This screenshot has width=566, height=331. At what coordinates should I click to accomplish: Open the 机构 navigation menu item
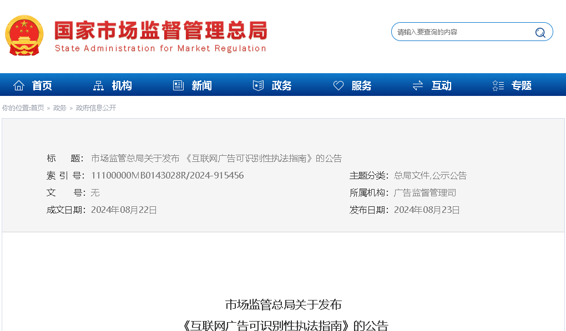[x=122, y=85]
